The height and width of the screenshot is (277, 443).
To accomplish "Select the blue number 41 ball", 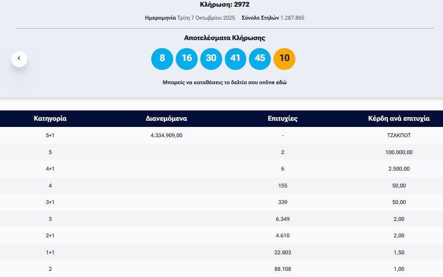I will pyautogui.click(x=236, y=58).
